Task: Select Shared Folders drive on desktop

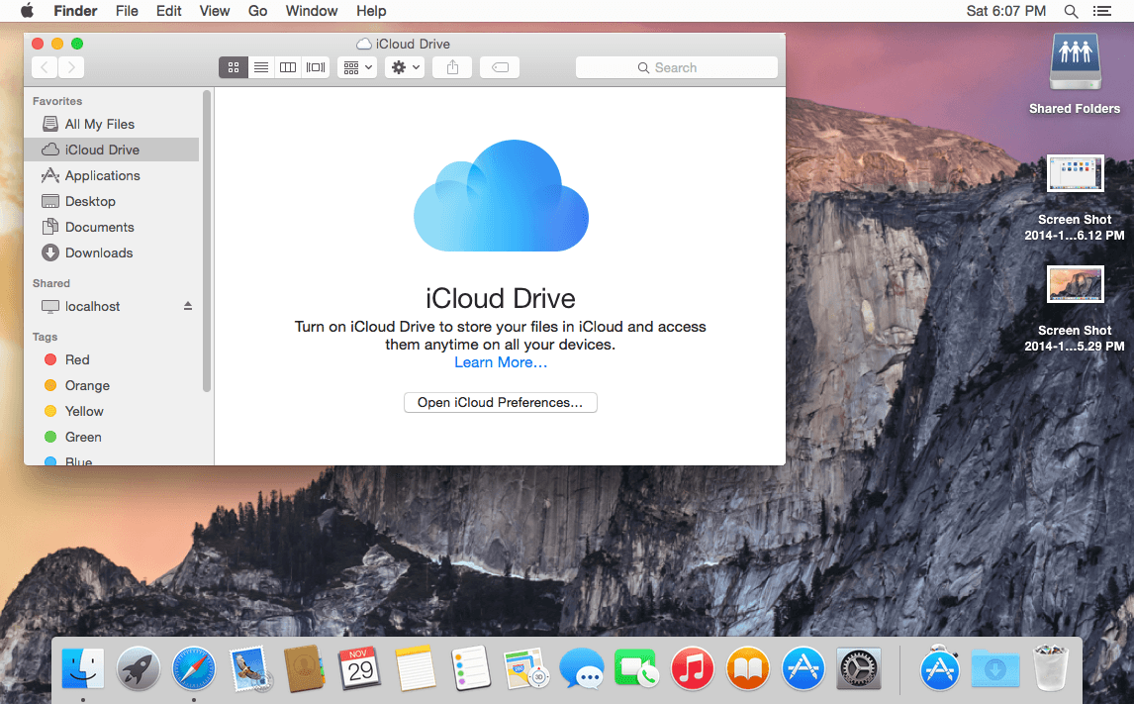Action: click(1075, 74)
